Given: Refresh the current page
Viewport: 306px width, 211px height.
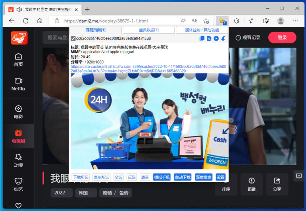Looking at the screenshot, I should pyautogui.click(x=25, y=21).
